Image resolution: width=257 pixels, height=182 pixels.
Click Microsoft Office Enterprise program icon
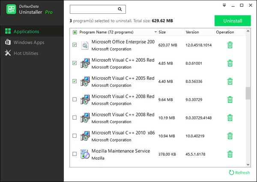85,45
